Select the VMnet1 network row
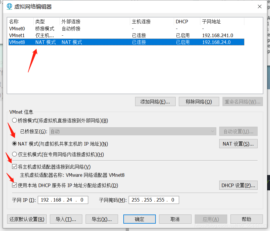 (x=126, y=35)
